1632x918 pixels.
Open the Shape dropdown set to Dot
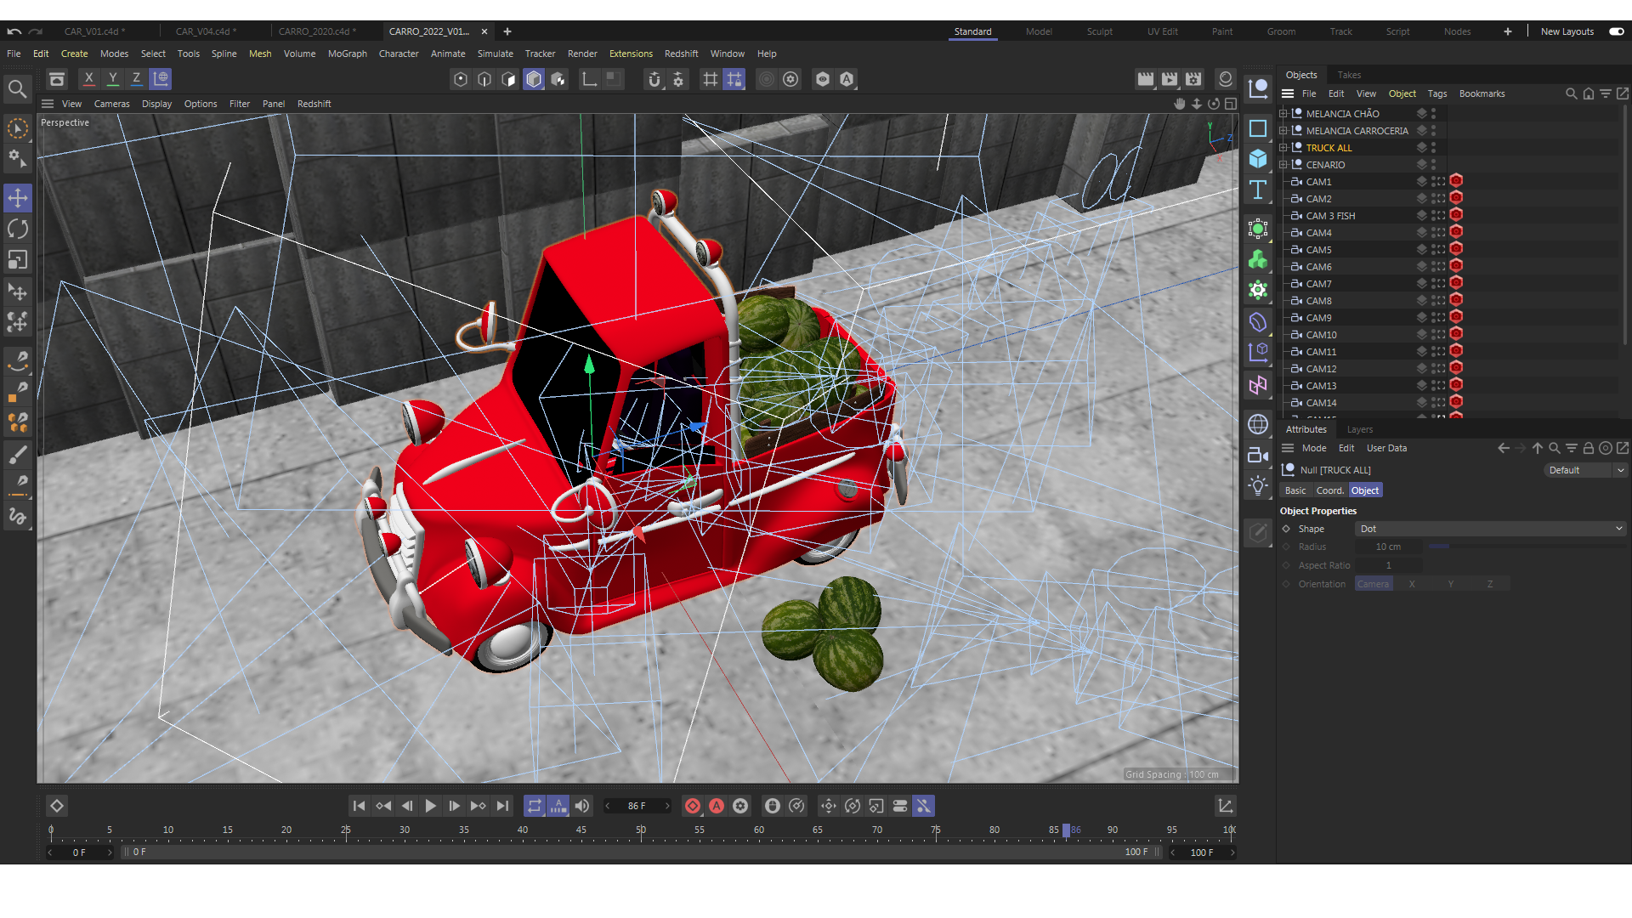point(1489,529)
